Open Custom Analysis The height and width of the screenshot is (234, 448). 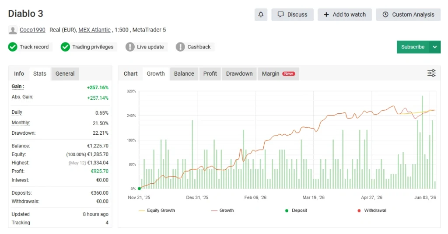(408, 14)
